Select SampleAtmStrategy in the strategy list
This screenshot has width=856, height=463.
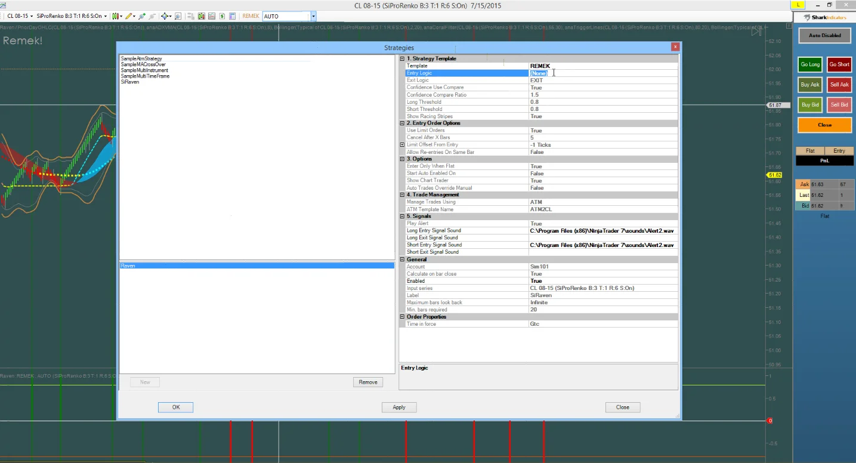point(141,58)
